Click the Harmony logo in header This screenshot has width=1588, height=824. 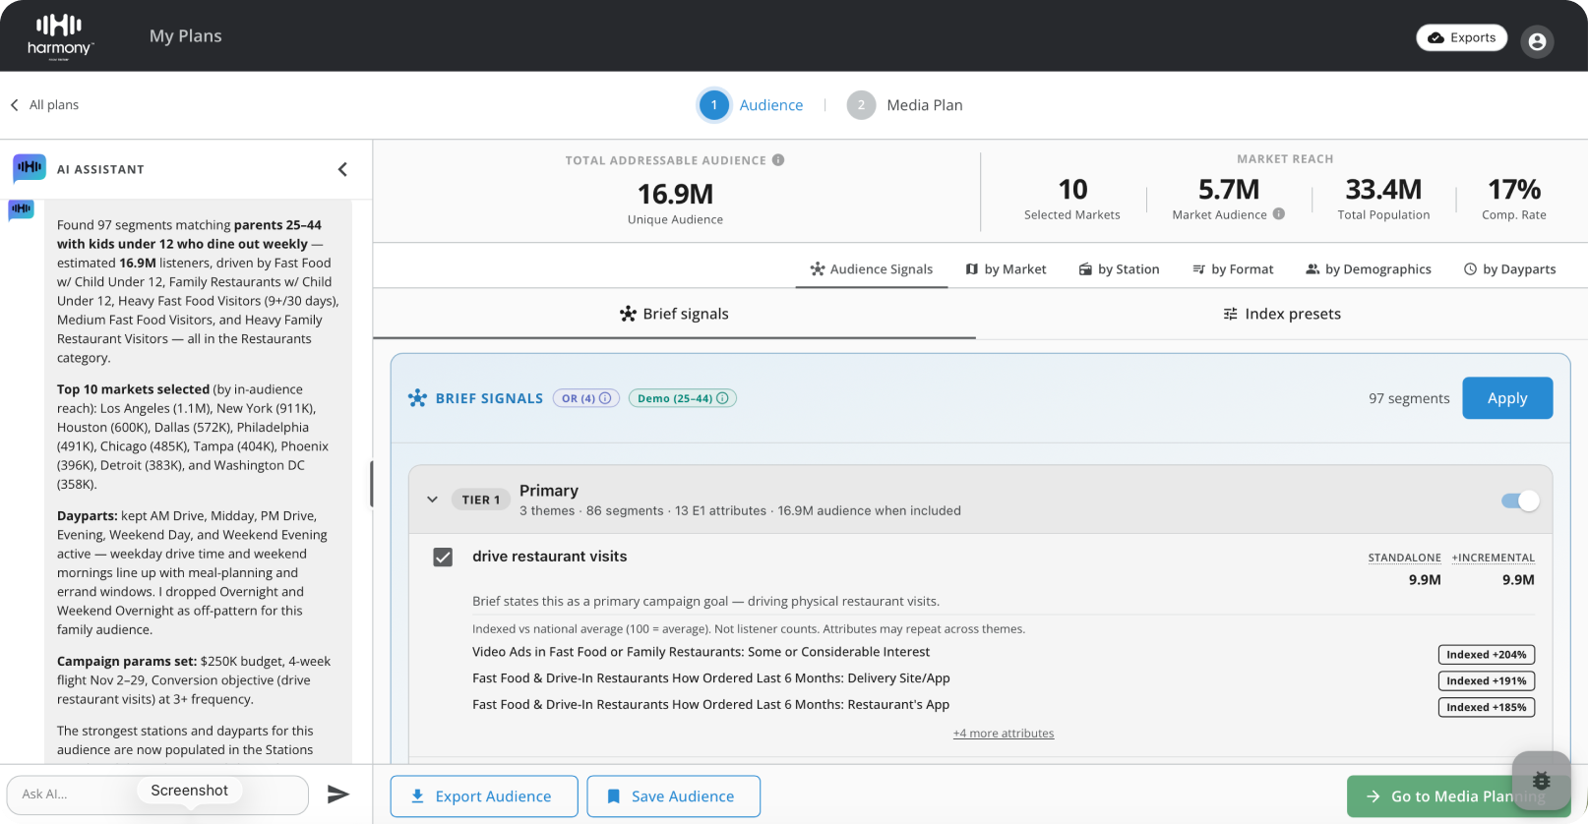click(60, 36)
